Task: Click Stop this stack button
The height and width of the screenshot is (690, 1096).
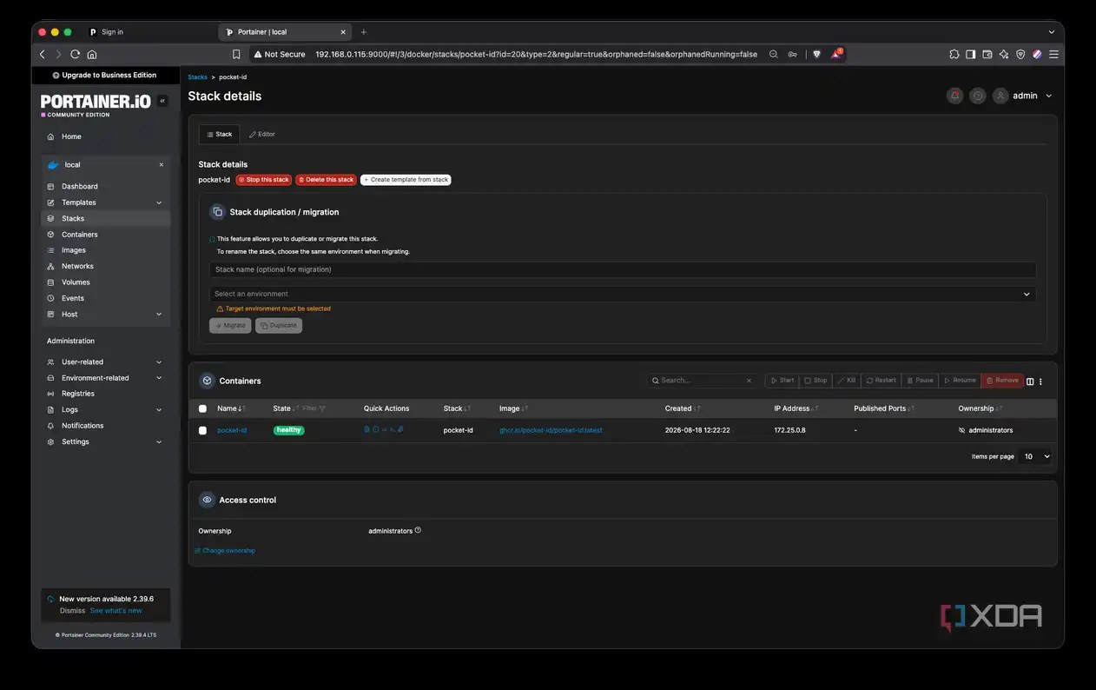Action: [x=263, y=180]
